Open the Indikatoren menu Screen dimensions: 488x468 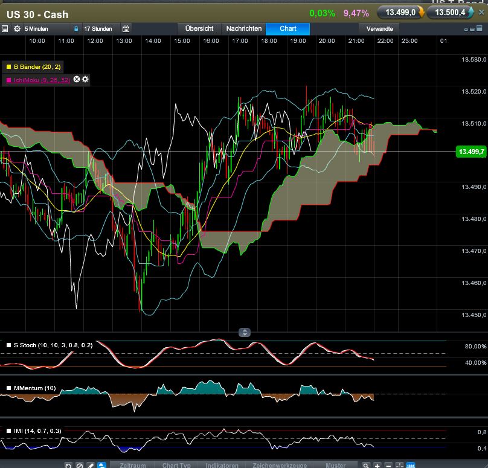pos(222,465)
